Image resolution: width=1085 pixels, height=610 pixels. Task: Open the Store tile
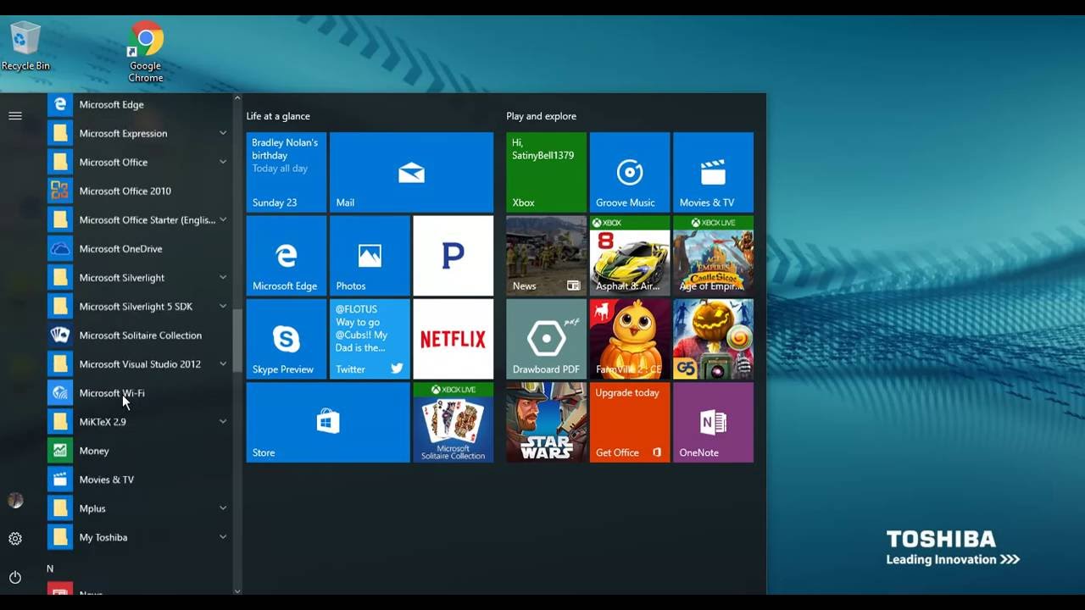pos(328,422)
